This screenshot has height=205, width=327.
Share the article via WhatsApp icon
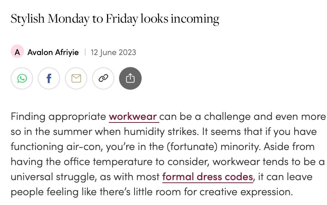[x=22, y=78]
